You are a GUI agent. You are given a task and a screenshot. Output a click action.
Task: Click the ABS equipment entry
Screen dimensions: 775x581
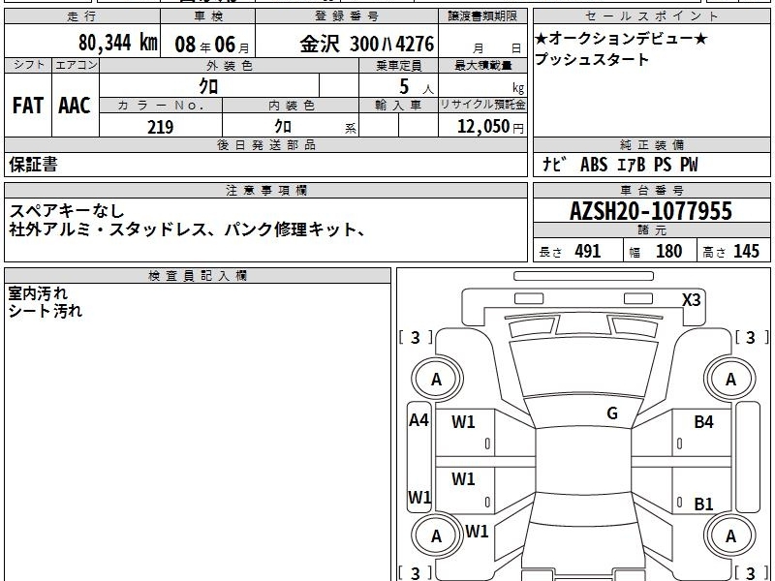pos(594,165)
